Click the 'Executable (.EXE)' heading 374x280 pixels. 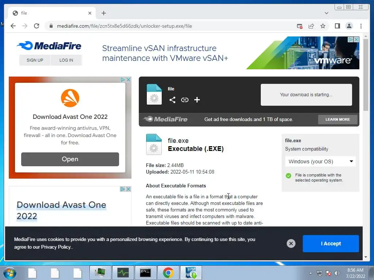(x=196, y=149)
